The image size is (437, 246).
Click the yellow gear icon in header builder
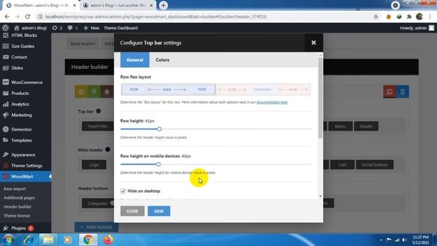81,92
